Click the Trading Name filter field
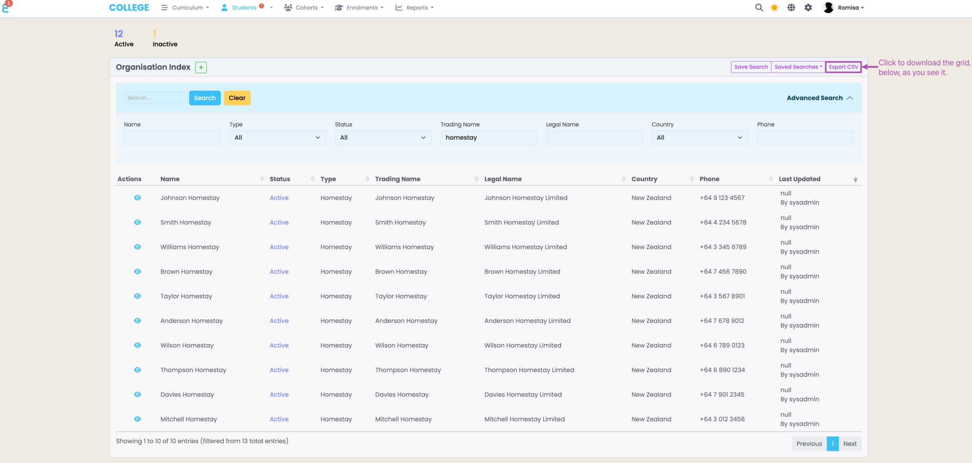Image resolution: width=972 pixels, height=463 pixels. tap(488, 137)
